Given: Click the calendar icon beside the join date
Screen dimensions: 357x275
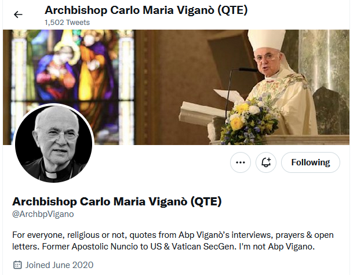Looking at the screenshot, I should point(17,265).
